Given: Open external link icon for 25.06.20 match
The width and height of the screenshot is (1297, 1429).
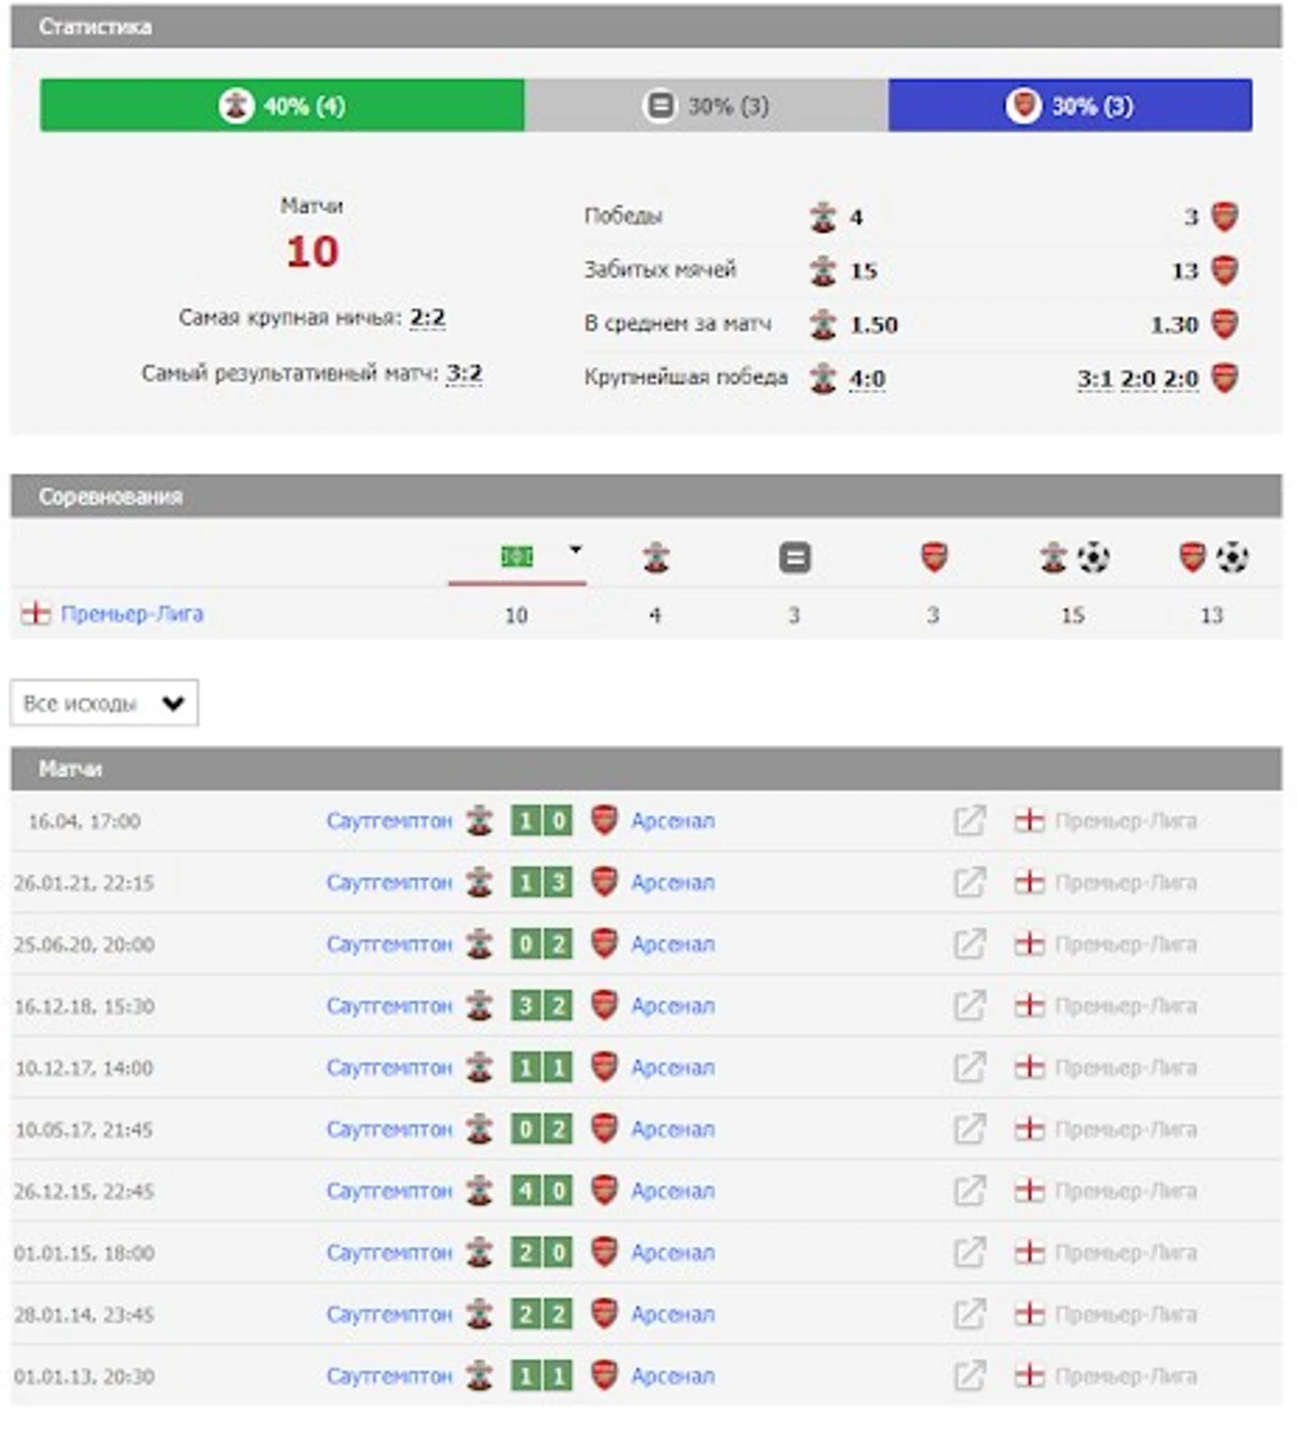Looking at the screenshot, I should 969,944.
